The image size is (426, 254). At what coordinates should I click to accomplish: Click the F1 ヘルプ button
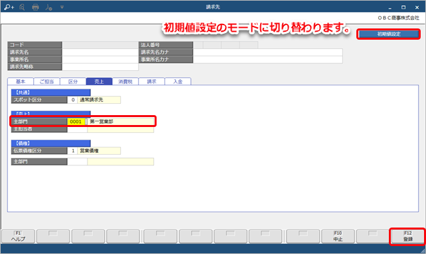(x=18, y=236)
